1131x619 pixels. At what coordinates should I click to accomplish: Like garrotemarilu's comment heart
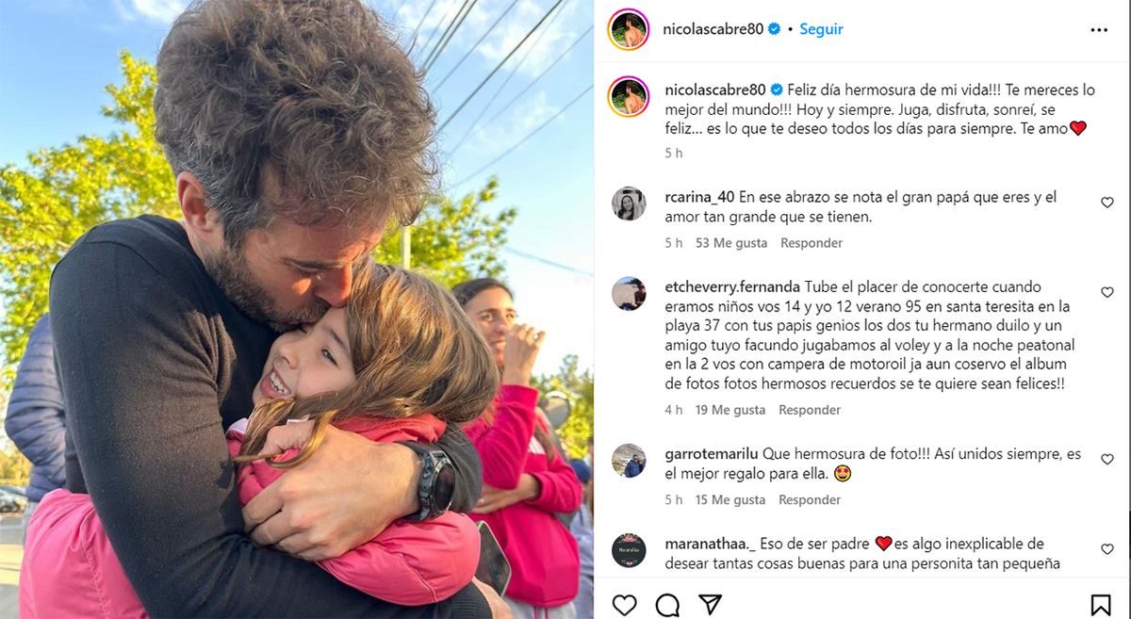[1107, 460]
